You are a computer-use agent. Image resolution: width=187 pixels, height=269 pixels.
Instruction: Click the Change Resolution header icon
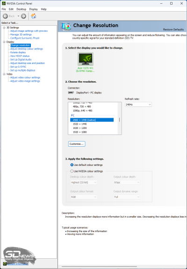pos(66,27)
